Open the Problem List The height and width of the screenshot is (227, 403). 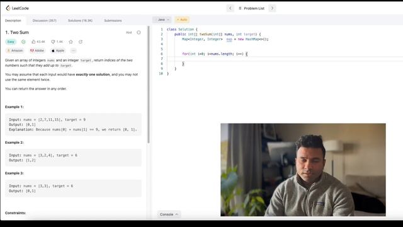tap(251, 8)
